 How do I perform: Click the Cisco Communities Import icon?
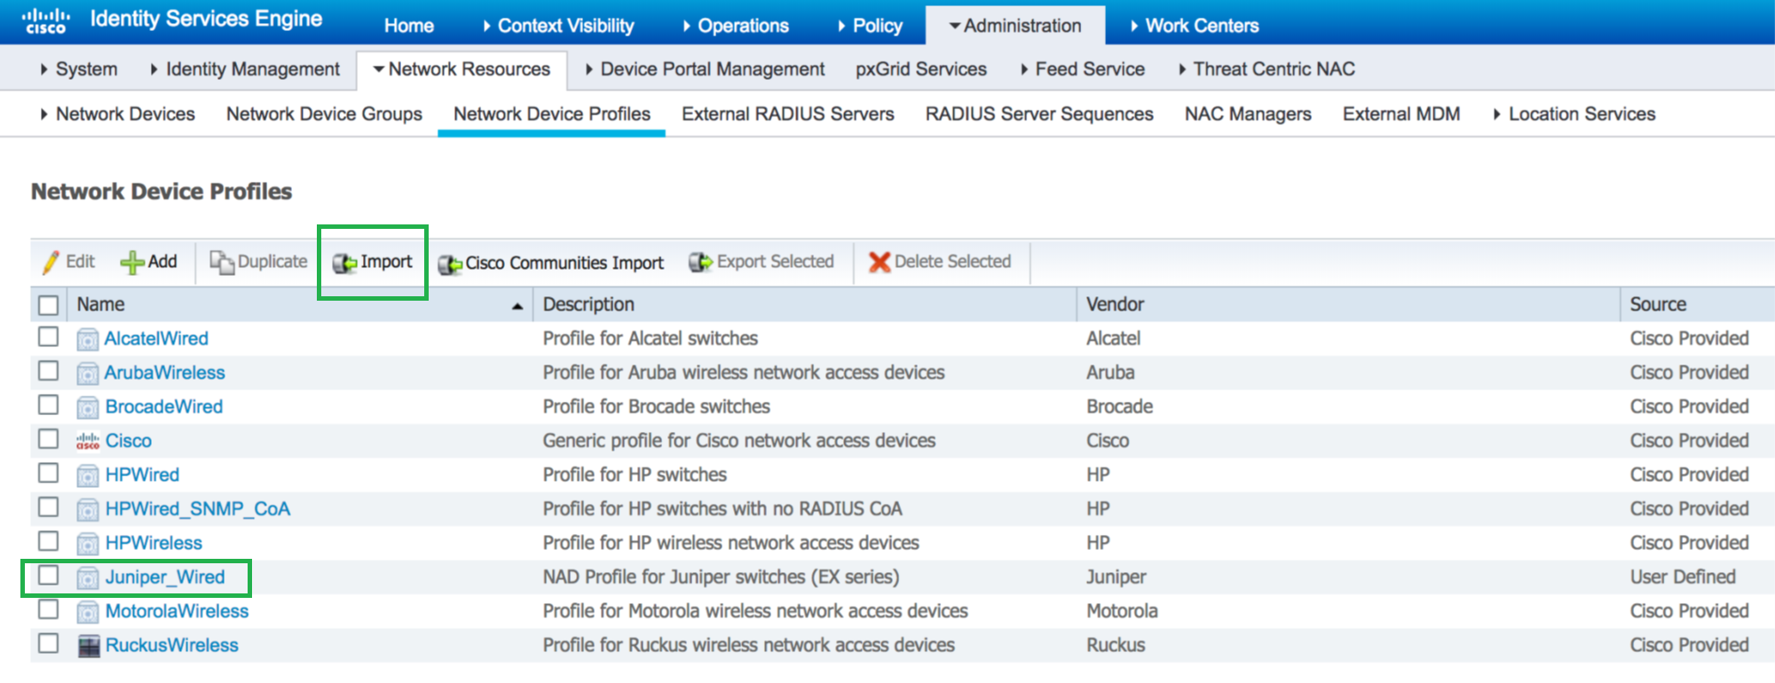[x=450, y=264]
